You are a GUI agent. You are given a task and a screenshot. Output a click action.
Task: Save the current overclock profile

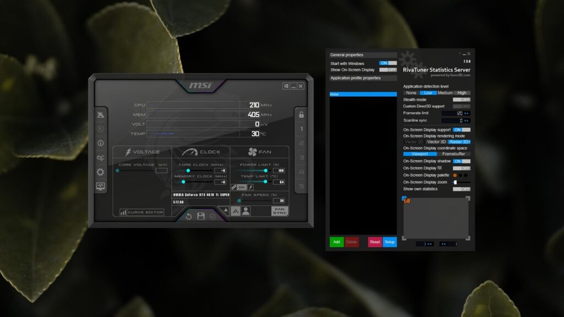click(201, 216)
